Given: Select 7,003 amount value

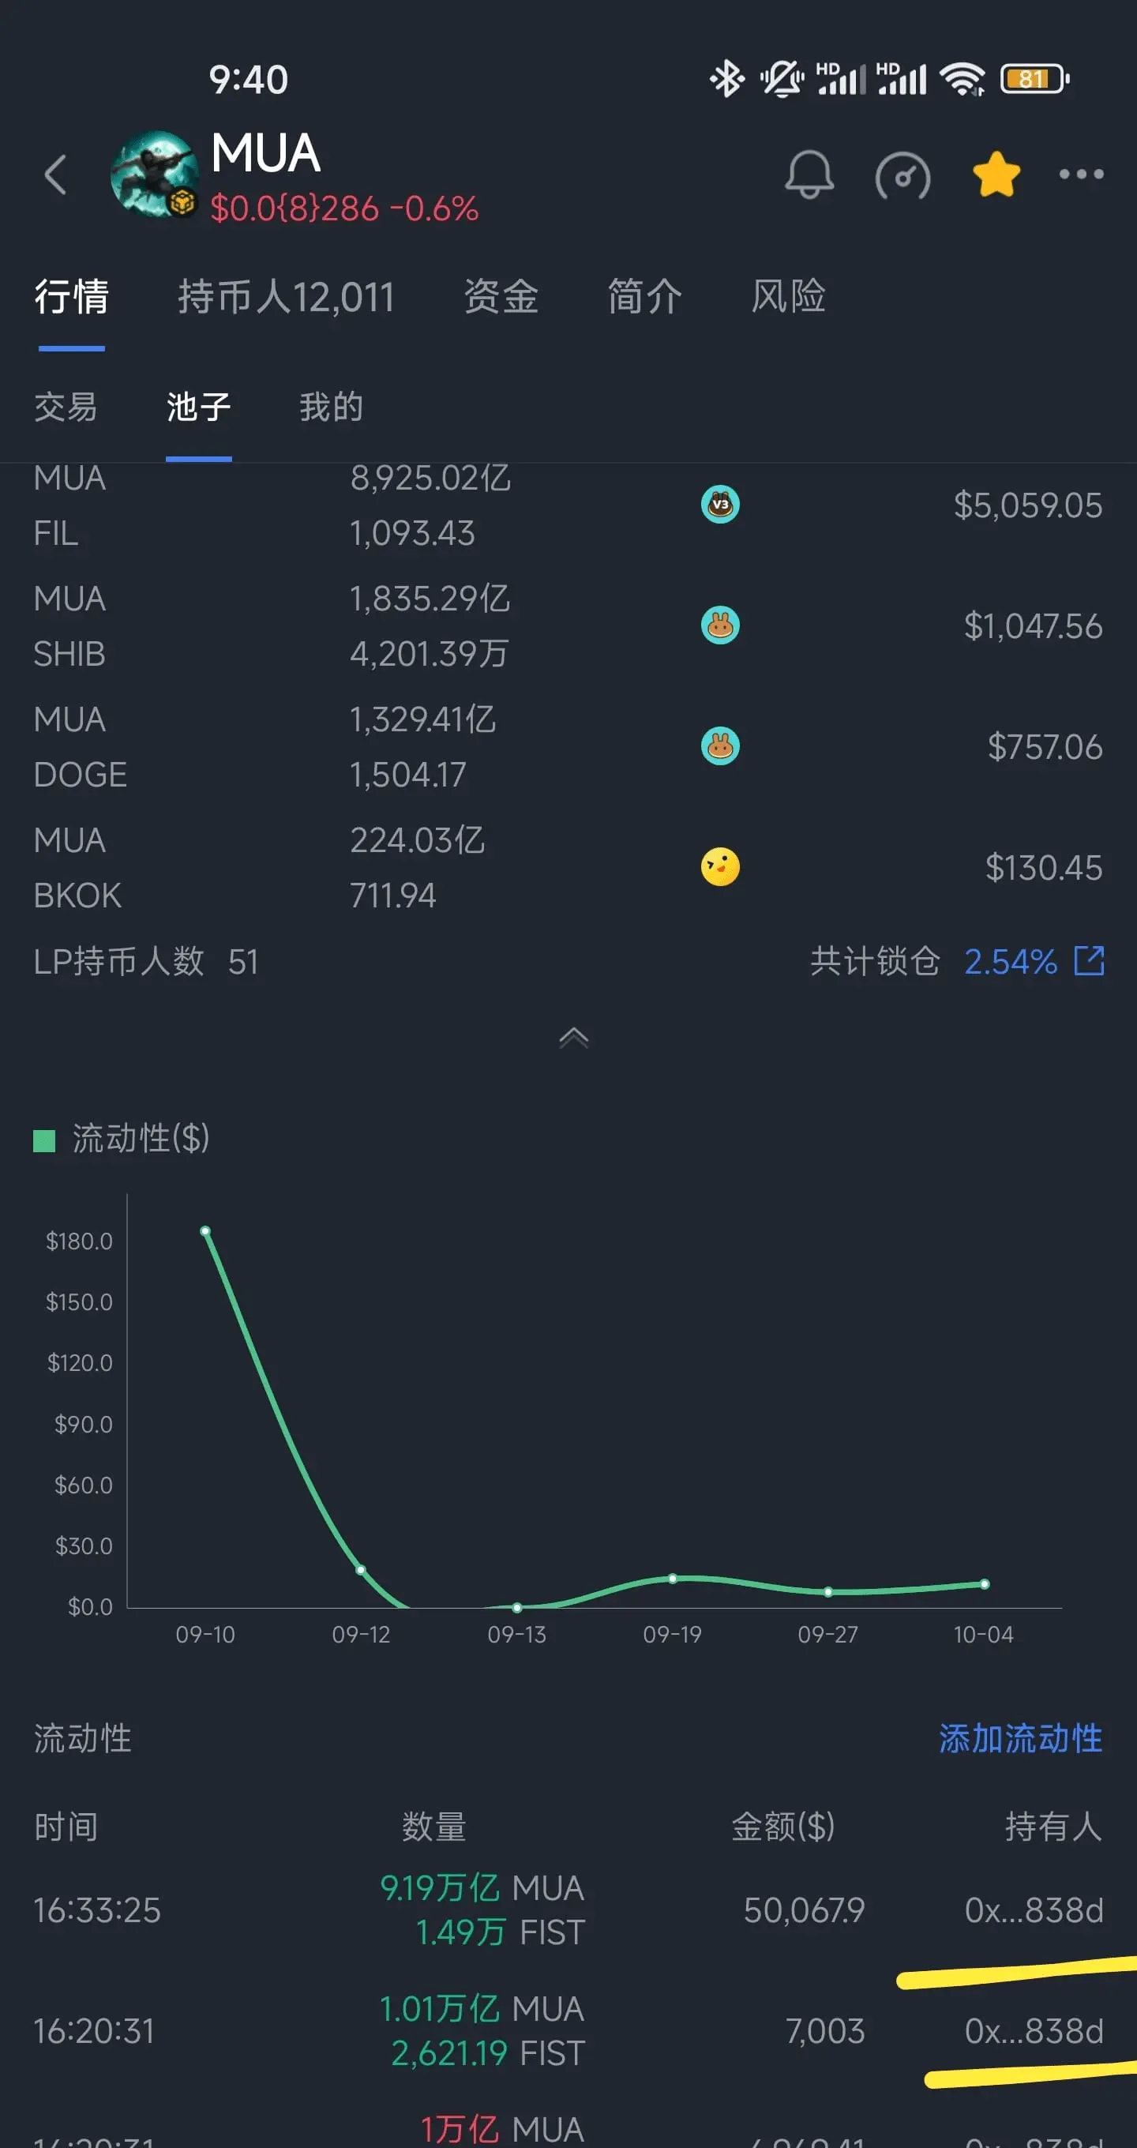Looking at the screenshot, I should tap(825, 2031).
